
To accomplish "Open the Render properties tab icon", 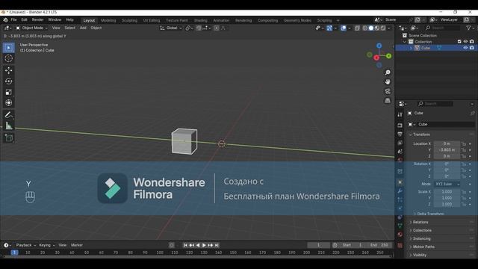I will pyautogui.click(x=400, y=126).
